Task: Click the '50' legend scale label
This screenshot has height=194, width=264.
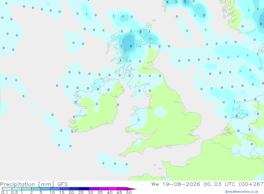Action: (x=129, y=192)
